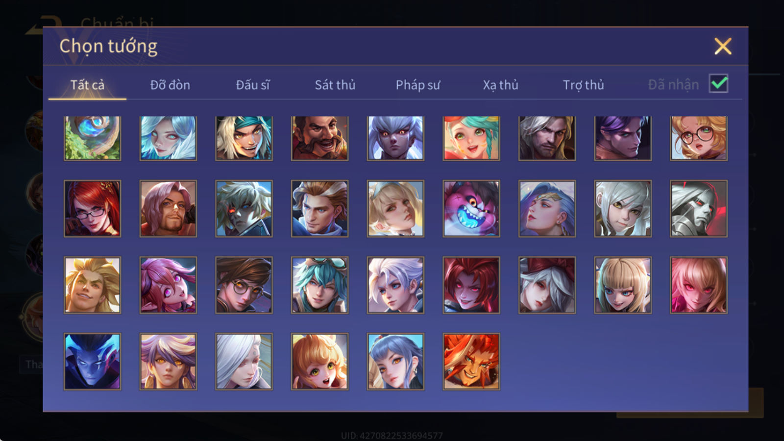
Task: Select the green leafy swirl creature hero
Action: 92,138
